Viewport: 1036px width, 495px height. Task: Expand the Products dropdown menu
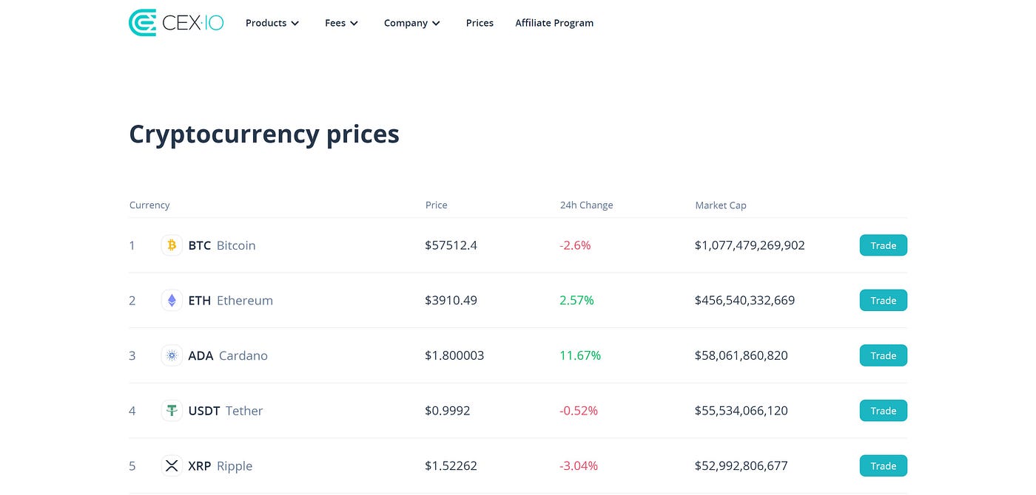[272, 23]
